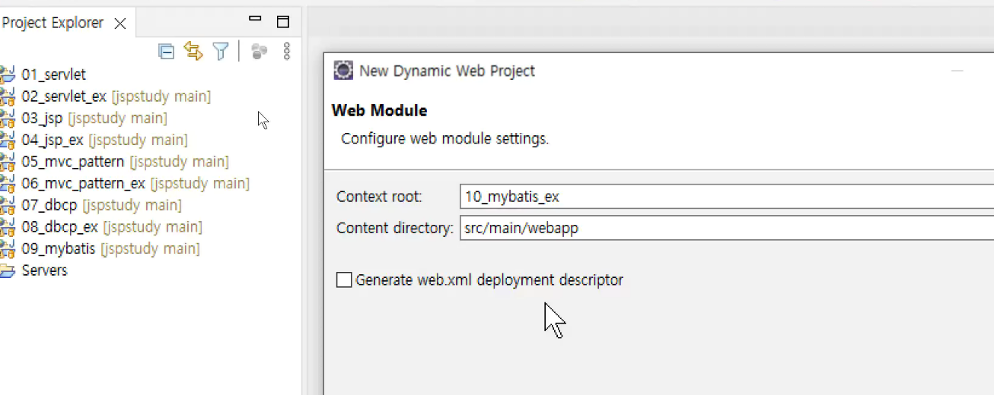Click the New Dynamic Web Project dialog icon
Viewport: 994px width, 395px height.
coord(343,71)
